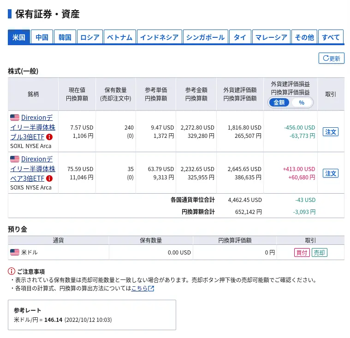Switch to the ベトナム tab

tap(120, 37)
